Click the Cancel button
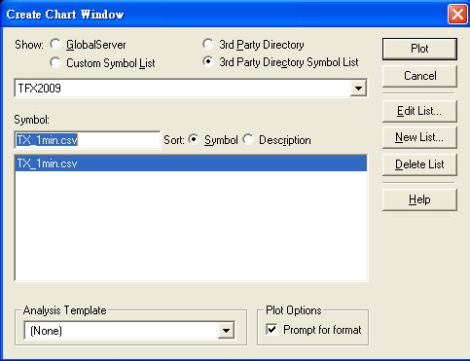The image size is (470, 361). click(x=419, y=76)
